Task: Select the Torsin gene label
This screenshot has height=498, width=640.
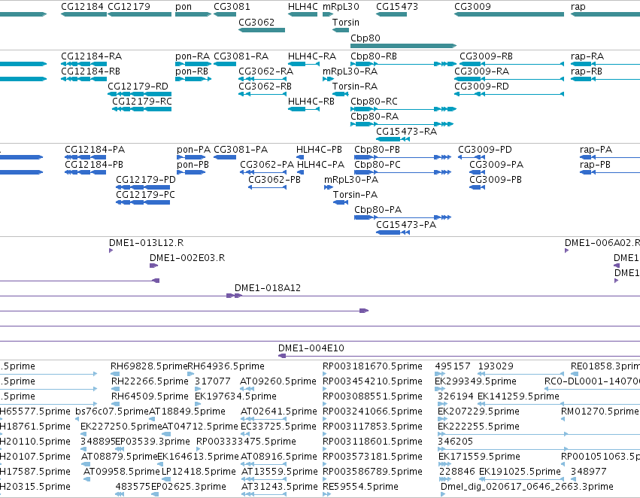Action: 346,22
